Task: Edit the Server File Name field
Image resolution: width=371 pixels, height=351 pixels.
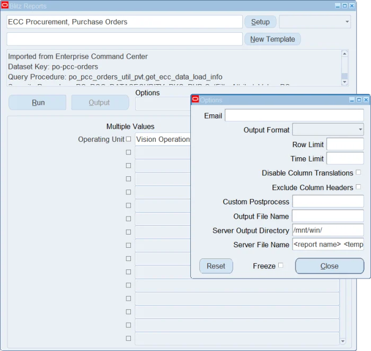Action: (x=328, y=244)
